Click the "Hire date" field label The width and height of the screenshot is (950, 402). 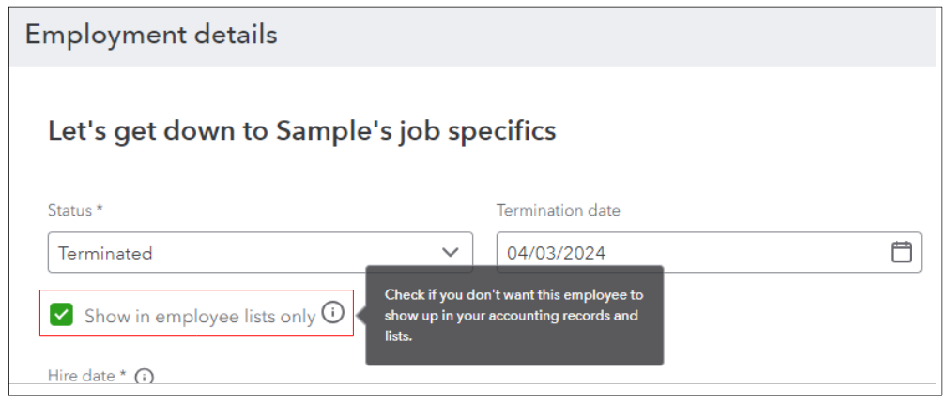click(83, 376)
